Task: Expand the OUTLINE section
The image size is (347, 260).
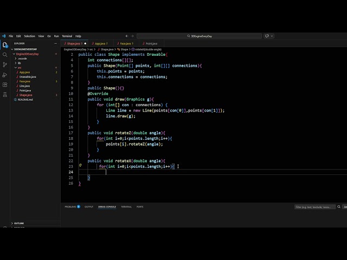Action: pos(19,223)
